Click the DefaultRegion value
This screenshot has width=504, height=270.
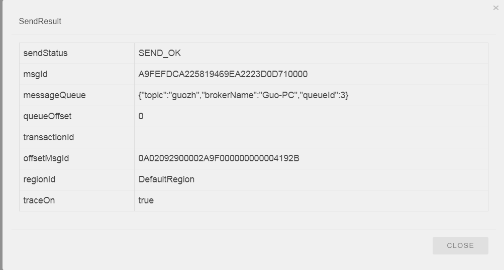coord(166,179)
